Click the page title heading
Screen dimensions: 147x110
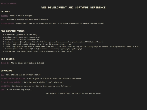tap(73, 8)
